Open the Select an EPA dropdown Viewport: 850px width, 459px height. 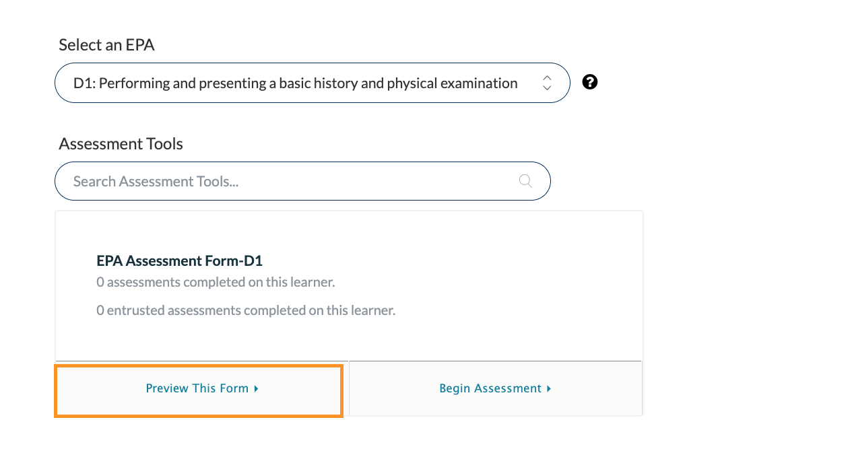(313, 83)
